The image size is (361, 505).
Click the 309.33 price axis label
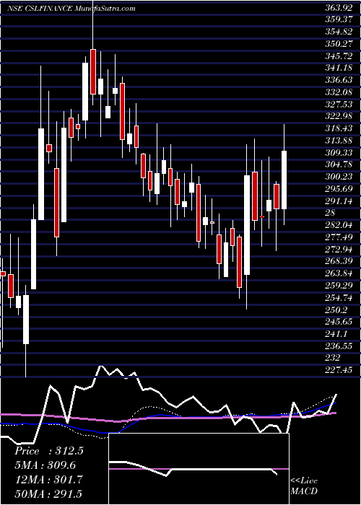338,153
